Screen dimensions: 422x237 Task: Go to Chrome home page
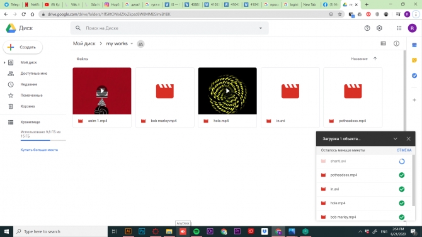tap(33, 14)
